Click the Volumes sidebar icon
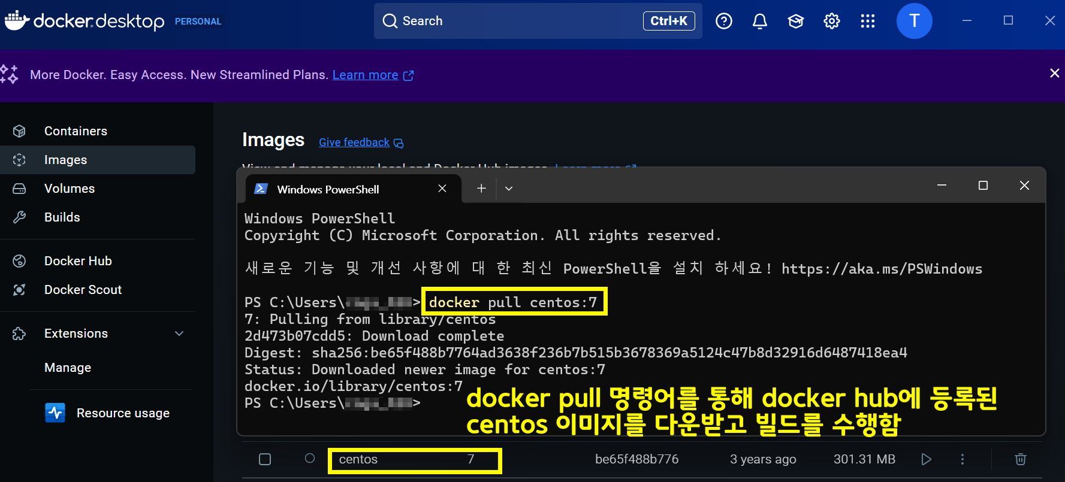 coord(19,189)
